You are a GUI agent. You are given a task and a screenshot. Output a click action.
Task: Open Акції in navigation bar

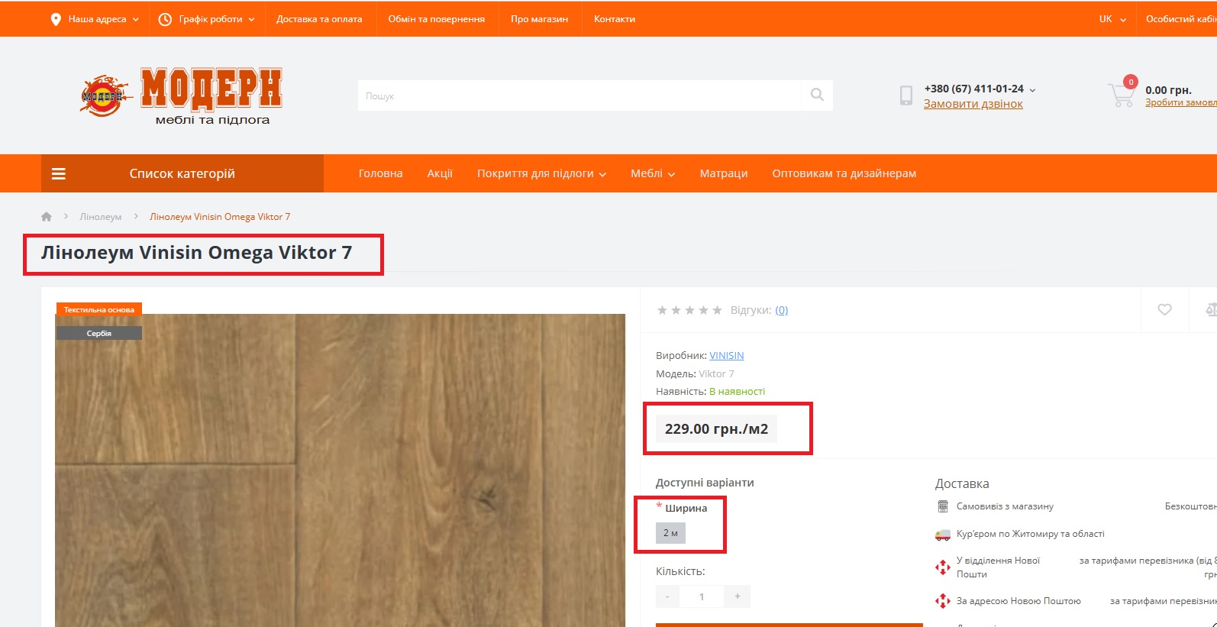[440, 173]
